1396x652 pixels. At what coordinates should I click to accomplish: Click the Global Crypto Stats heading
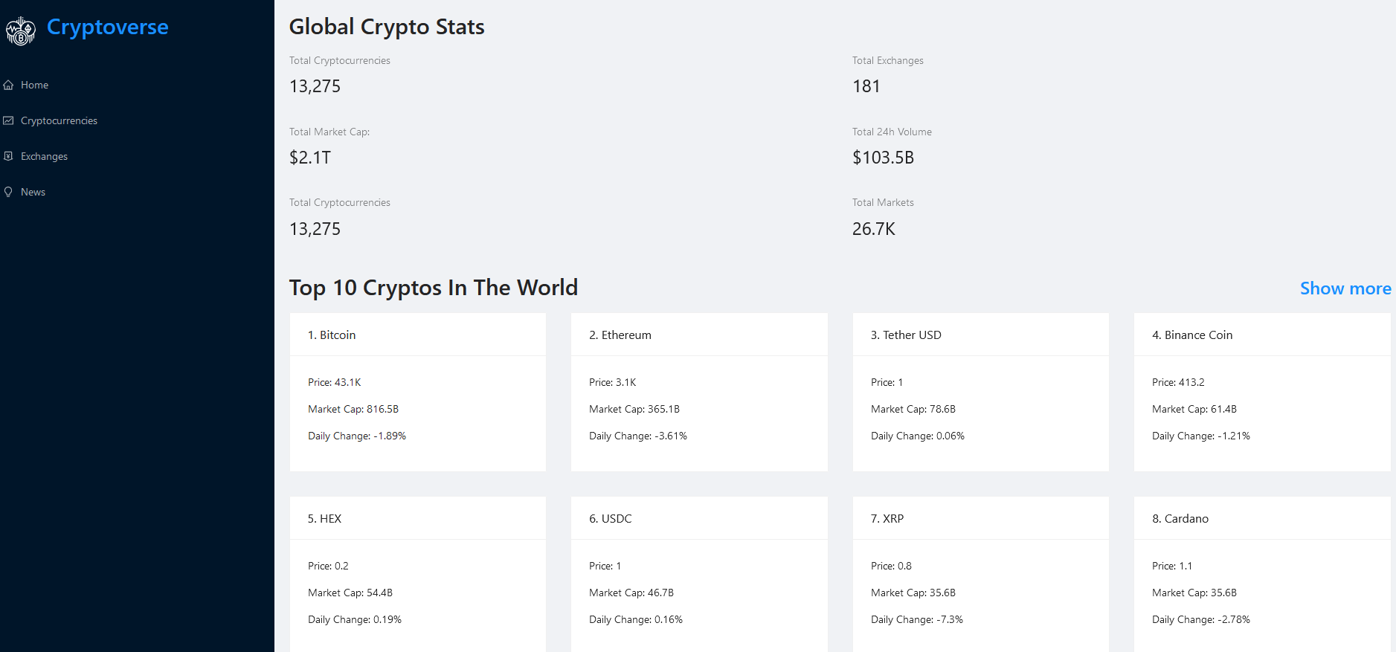(x=386, y=27)
